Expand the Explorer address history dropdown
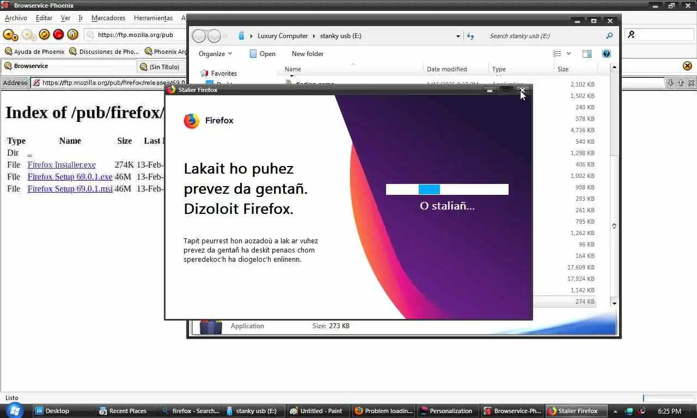The height and width of the screenshot is (418, 697). tap(458, 36)
